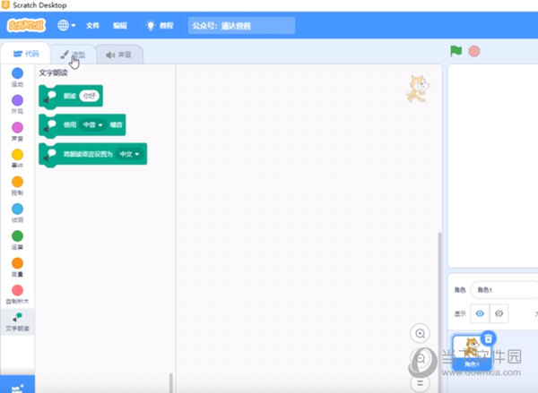Viewport: 538px width, 393px height.
Task: Click the 你好 text input in speak block
Action: 89,96
